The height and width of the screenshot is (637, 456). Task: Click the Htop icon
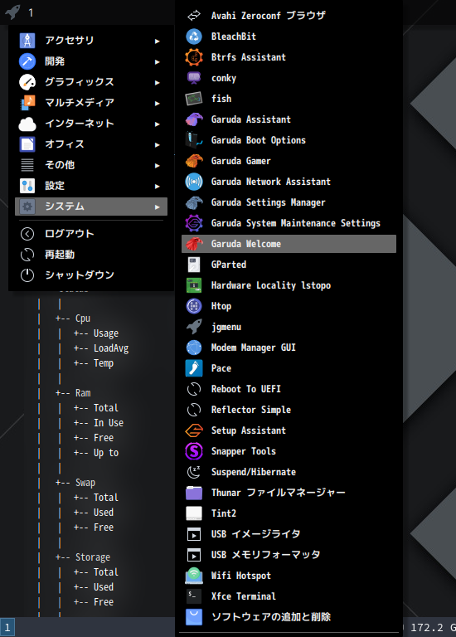pos(194,305)
